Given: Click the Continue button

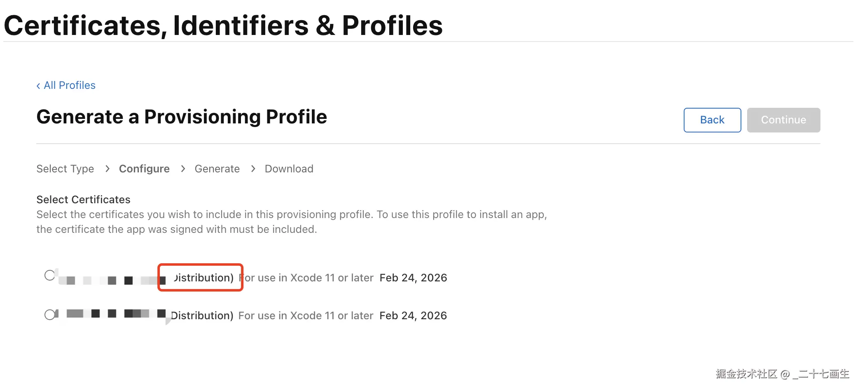Looking at the screenshot, I should pyautogui.click(x=783, y=120).
